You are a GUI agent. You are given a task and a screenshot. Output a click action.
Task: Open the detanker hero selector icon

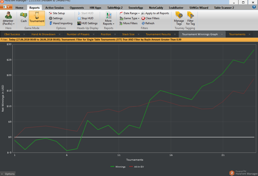tap(8, 15)
